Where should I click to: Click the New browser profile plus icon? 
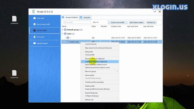tap(35, 24)
